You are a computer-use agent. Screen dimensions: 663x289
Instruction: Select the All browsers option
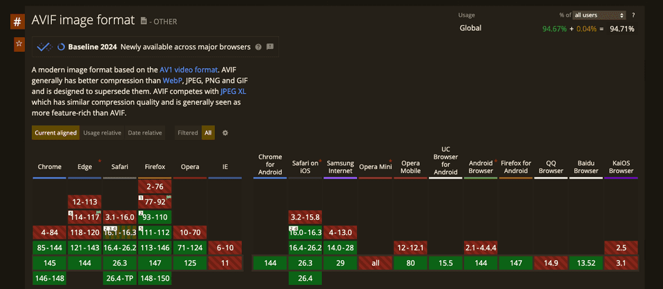point(208,133)
